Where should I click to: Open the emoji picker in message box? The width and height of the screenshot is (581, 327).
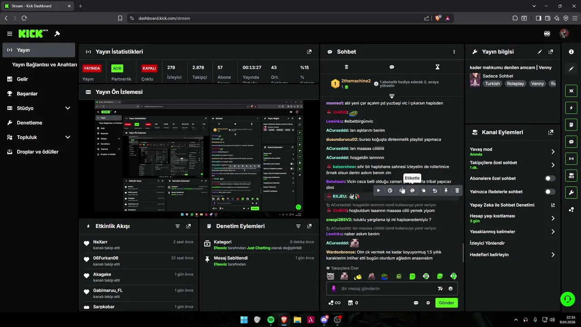[x=451, y=288]
